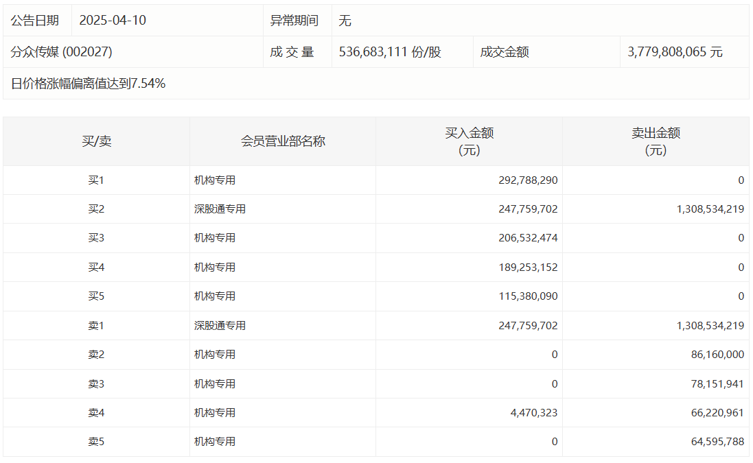This screenshot has width=753, height=463.
Task: Select the 成交金额 value 3,779,808,065 元
Action: pos(675,52)
